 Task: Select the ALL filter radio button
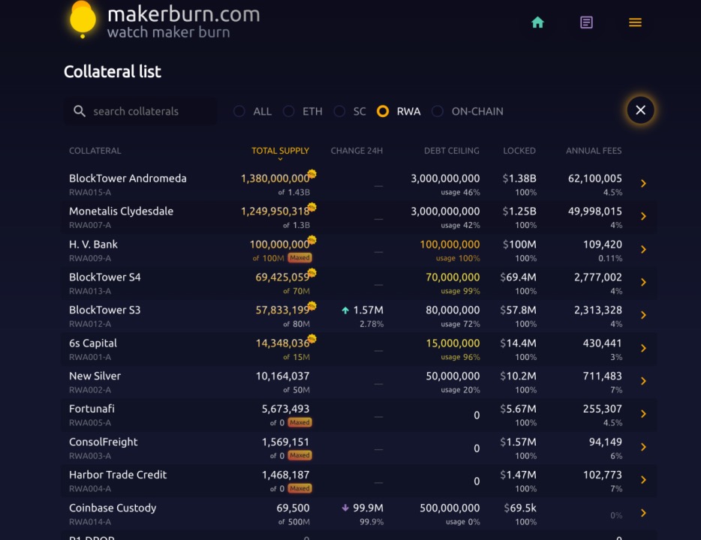(239, 111)
